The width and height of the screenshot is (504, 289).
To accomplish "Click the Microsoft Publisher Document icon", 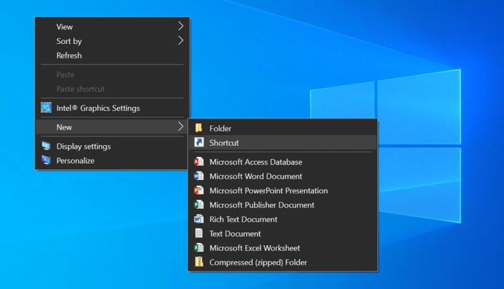I will pyautogui.click(x=199, y=205).
